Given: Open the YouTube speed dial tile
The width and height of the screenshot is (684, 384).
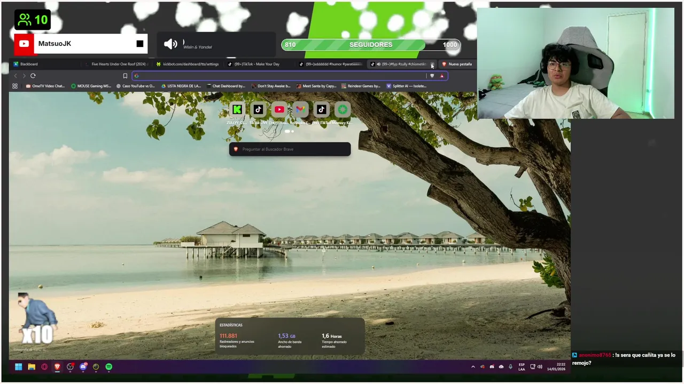Looking at the screenshot, I should pyautogui.click(x=279, y=109).
